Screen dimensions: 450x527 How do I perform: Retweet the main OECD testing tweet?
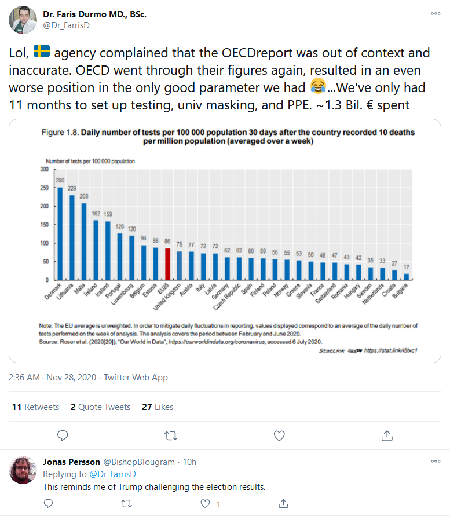[171, 435]
